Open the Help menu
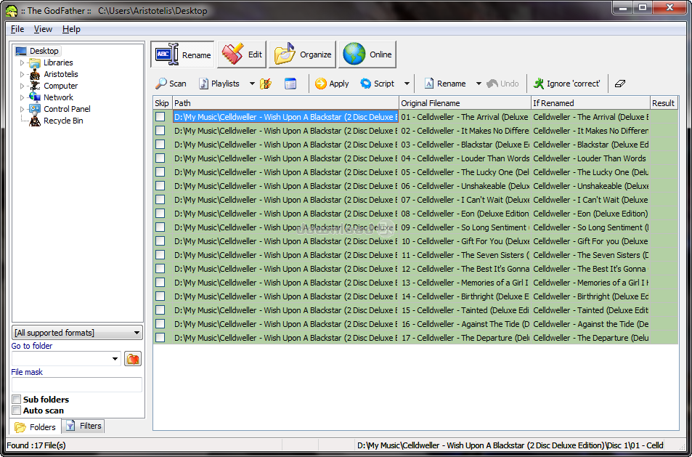Viewport: 692px width, 457px height. click(x=71, y=29)
